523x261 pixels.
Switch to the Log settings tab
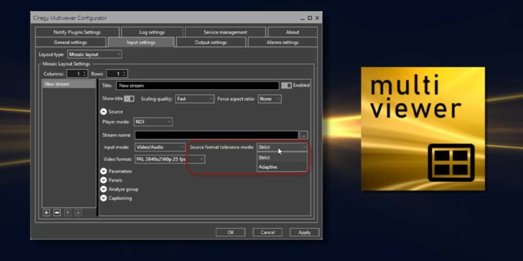coord(152,32)
